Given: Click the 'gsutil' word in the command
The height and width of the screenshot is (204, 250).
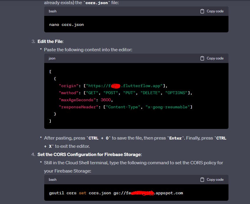Looking at the screenshot, I should [x=57, y=193].
